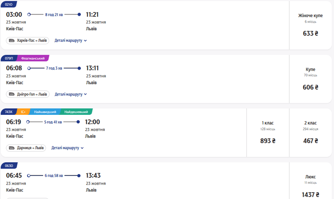Image resolution: width=334 pixels, height=199 pixels.
Task: Click the IC+ tag on train 743К
Action: pos(23,112)
